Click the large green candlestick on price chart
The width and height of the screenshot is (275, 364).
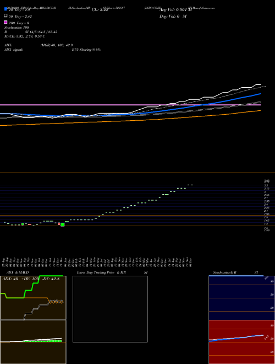pyautogui.click(x=63, y=224)
